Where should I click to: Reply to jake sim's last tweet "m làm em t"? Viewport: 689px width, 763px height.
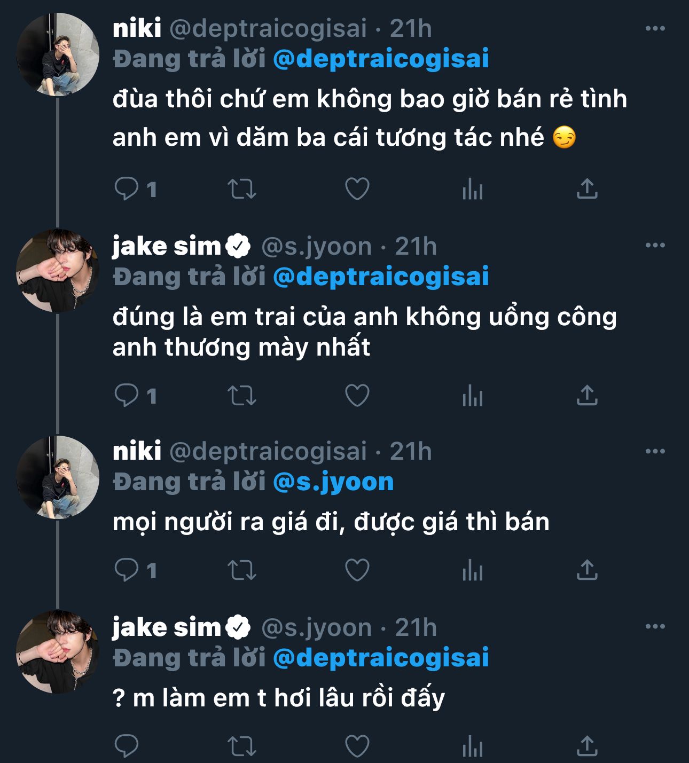(127, 746)
